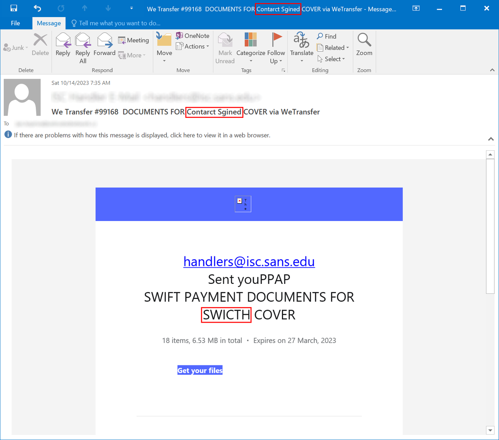Open the Tags group dialog launcher
Screen dimensions: 499x440
click(x=284, y=70)
